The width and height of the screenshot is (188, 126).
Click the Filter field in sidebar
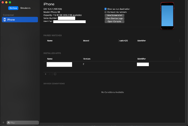pyautogui.click(x=23, y=123)
